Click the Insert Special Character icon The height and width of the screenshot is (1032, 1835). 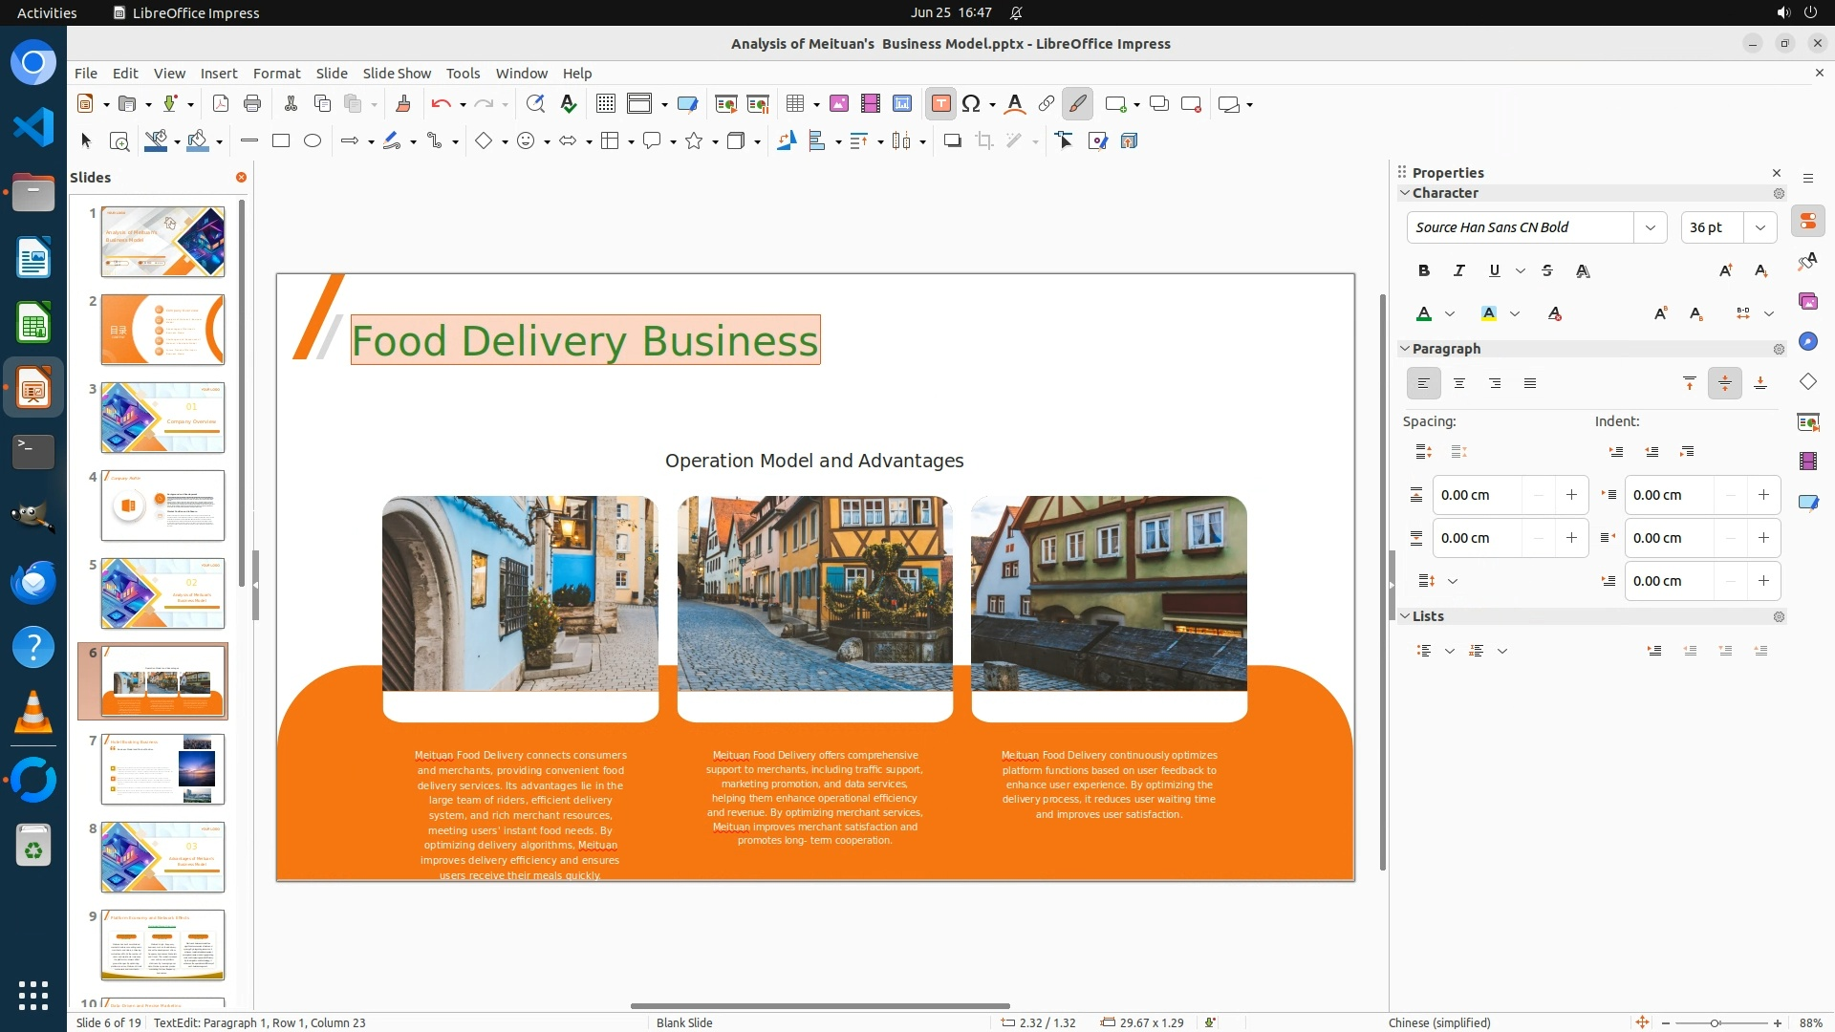point(971,104)
